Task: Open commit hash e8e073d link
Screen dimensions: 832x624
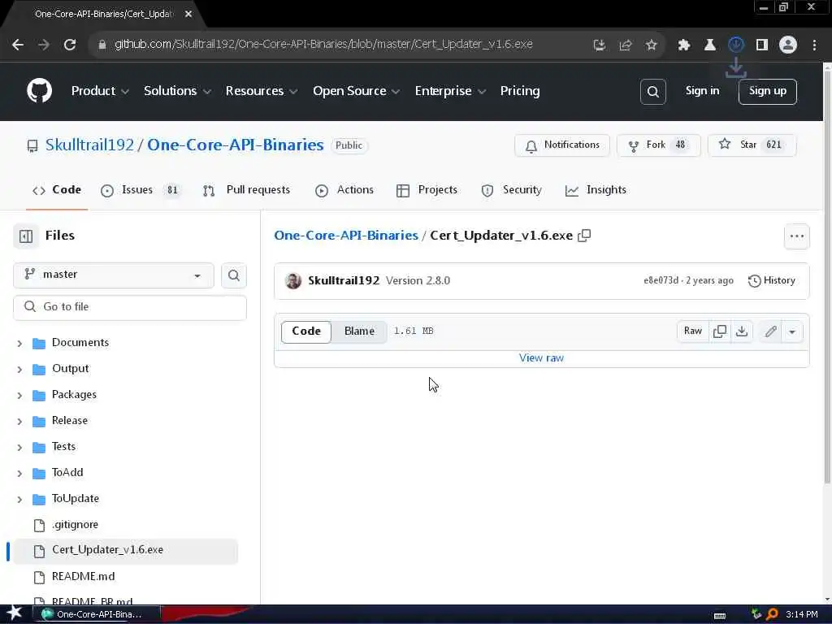Action: coord(661,280)
